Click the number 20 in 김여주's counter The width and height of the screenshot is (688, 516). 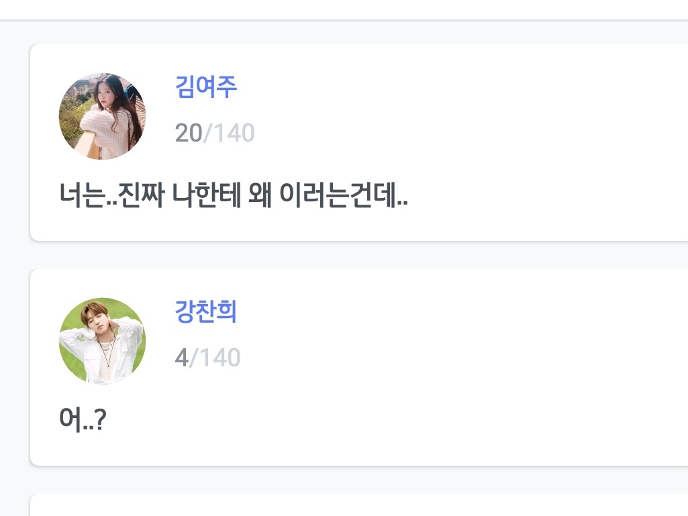click(189, 134)
